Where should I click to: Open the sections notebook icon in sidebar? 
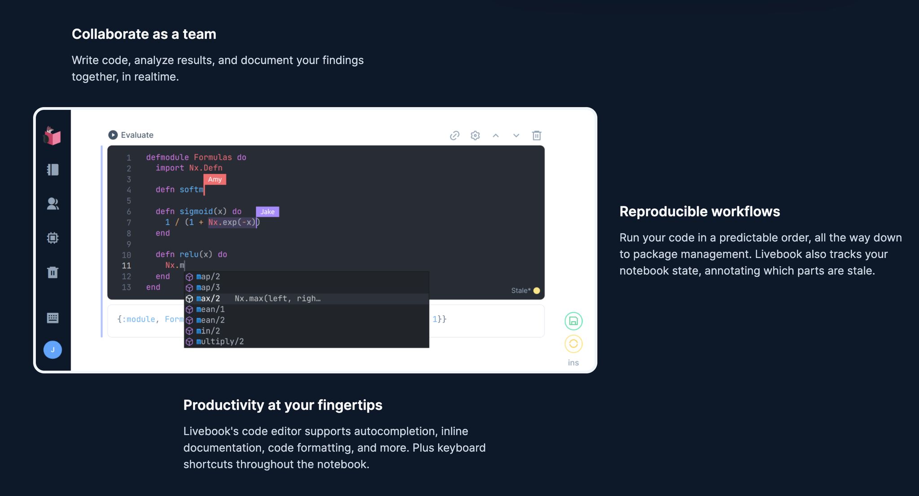53,170
